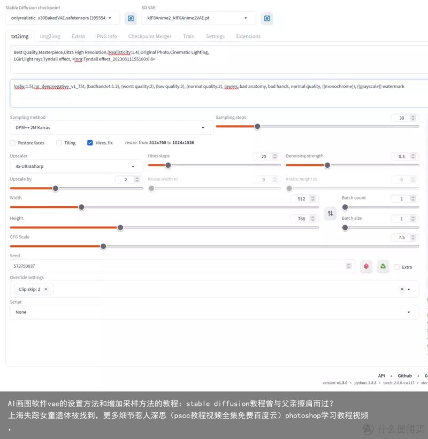Adjust the Width stepper arrows
The height and width of the screenshot is (439, 428).
(313, 198)
